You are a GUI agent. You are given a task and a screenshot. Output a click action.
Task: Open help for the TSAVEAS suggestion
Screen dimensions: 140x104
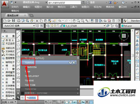click(71, 62)
